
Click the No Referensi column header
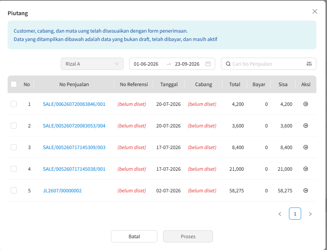134,84
